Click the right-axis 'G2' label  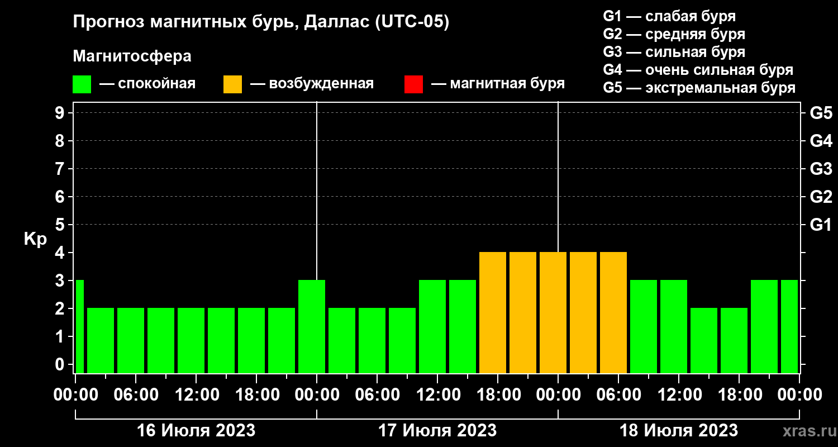tap(821, 197)
